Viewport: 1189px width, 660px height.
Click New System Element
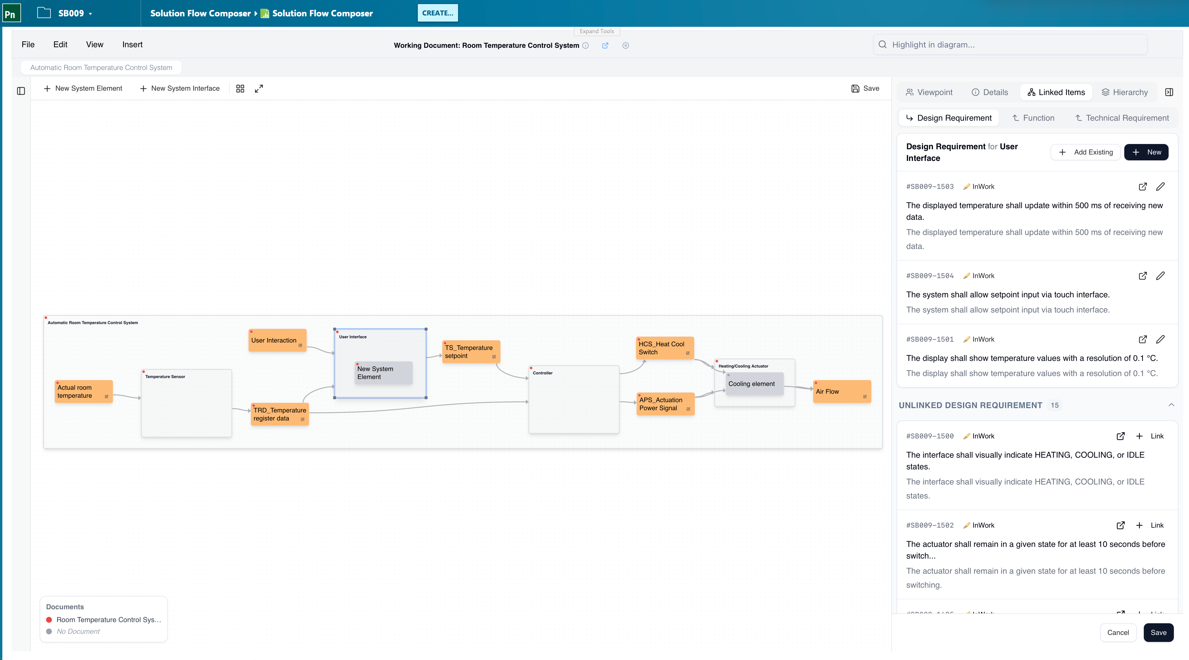pos(83,88)
